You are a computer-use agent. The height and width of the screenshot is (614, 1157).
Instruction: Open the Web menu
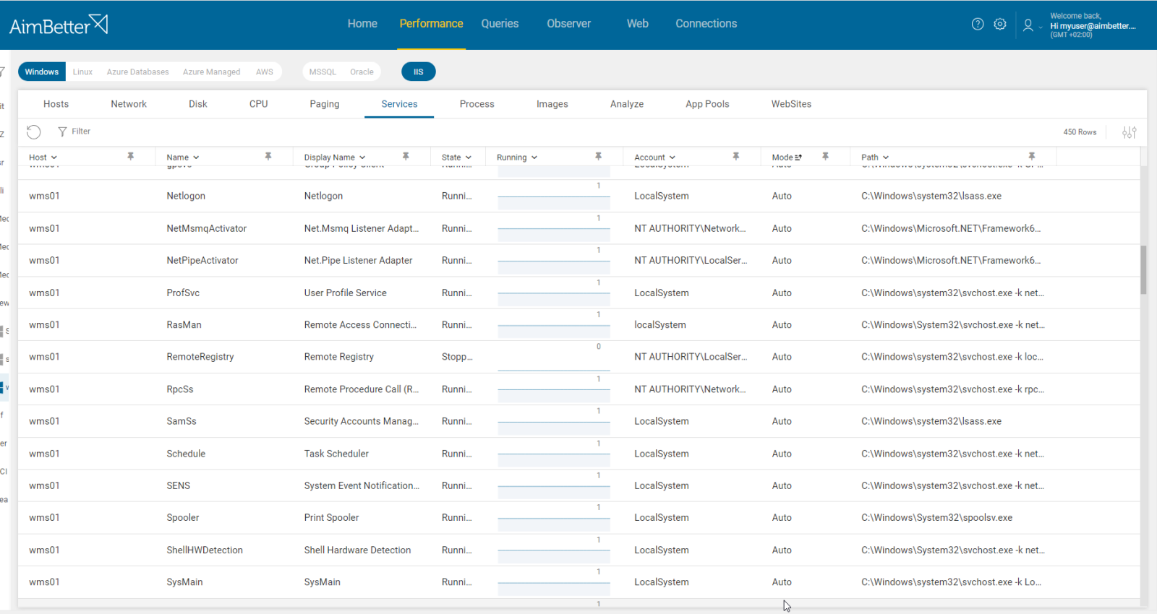coord(637,24)
